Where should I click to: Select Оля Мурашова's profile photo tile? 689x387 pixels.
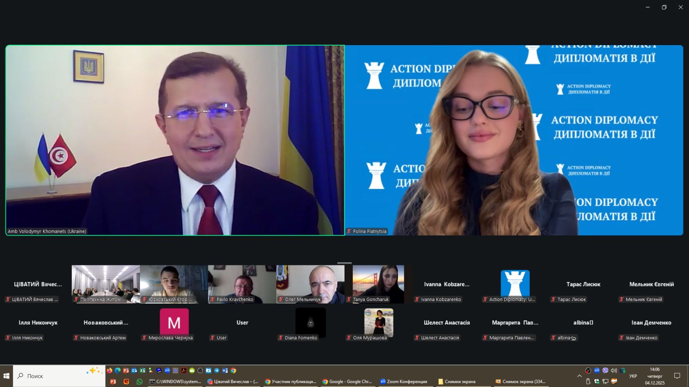point(379,322)
